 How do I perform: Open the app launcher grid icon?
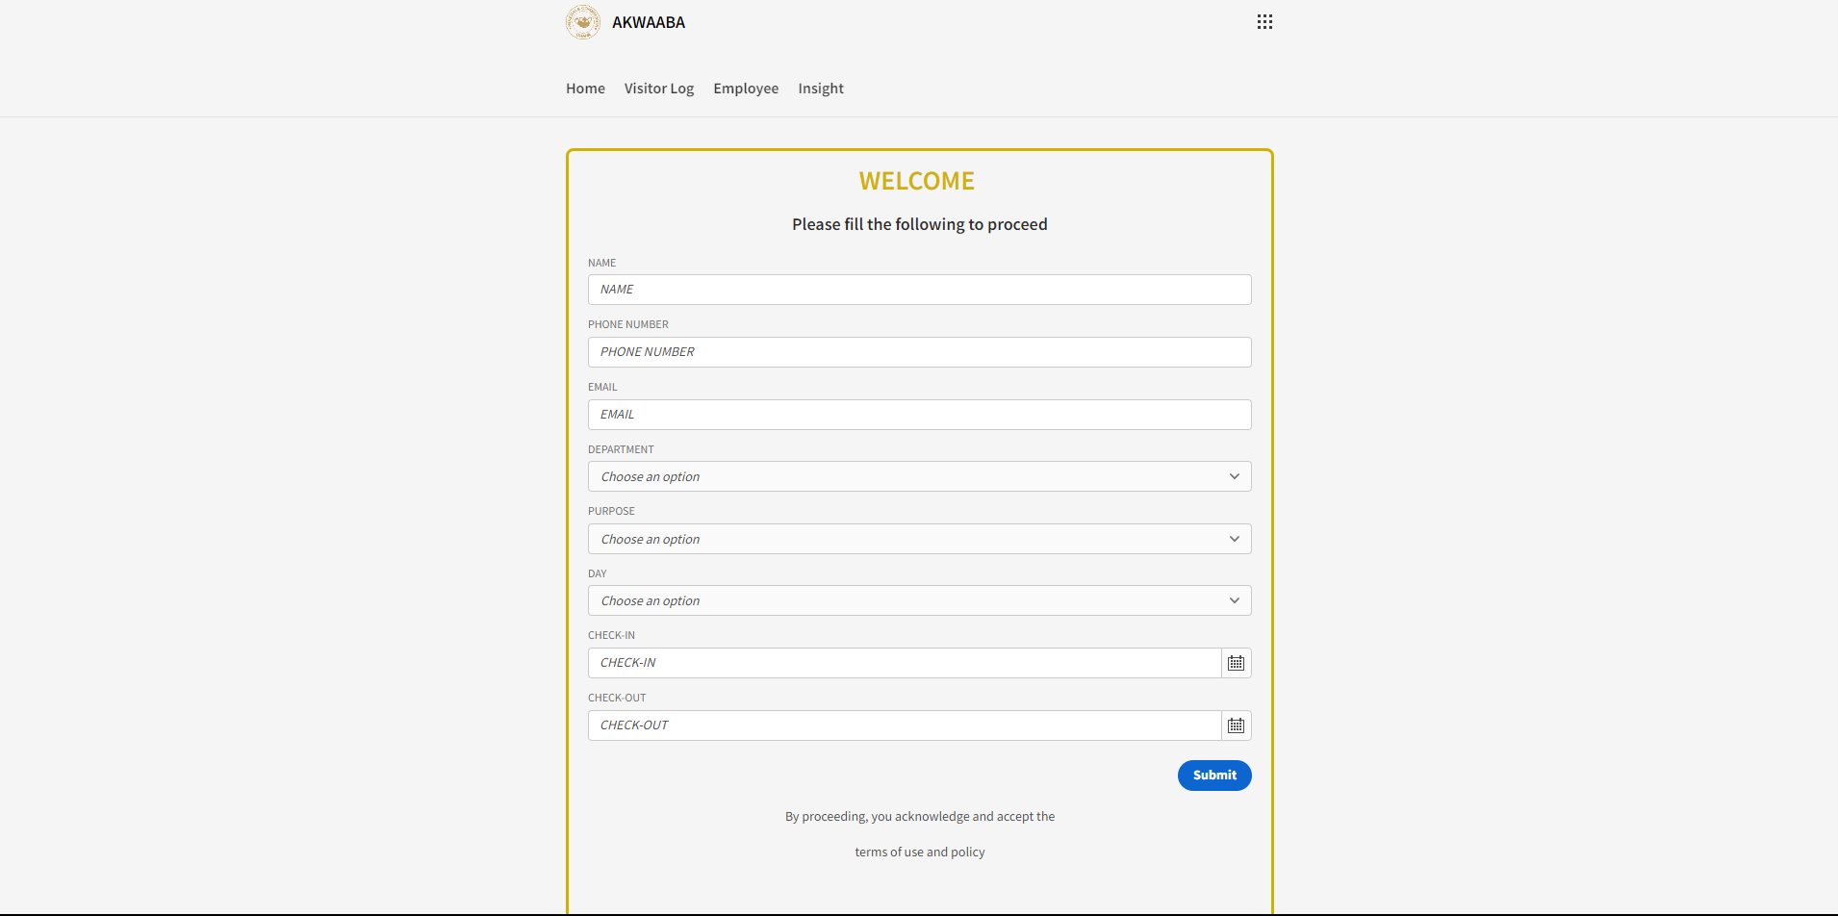[x=1264, y=22]
